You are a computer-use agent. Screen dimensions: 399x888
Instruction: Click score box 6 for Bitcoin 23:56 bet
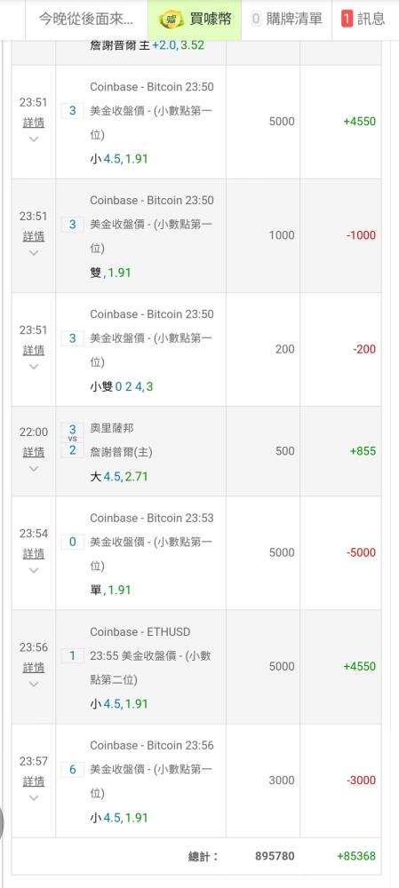[73, 770]
